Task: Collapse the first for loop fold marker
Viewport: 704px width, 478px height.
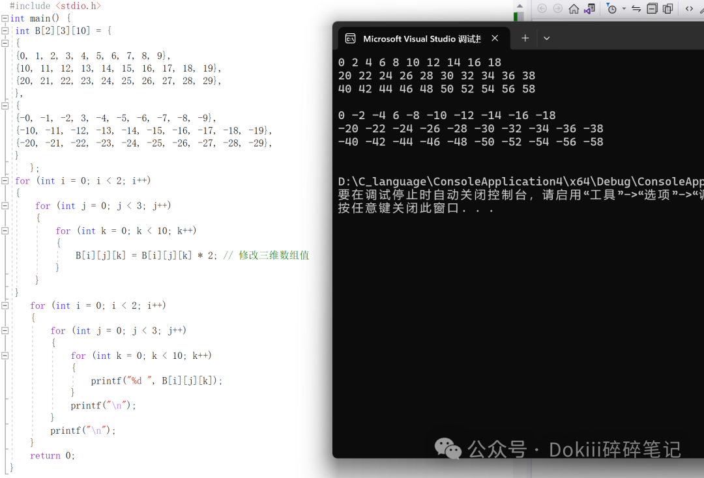Action: 5,180
